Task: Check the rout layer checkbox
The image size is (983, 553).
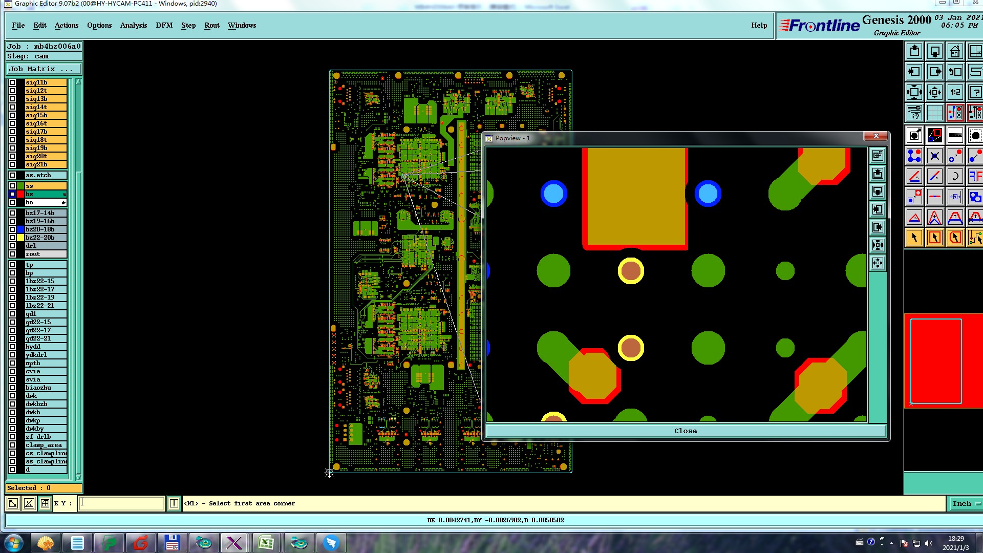Action: click(12, 254)
